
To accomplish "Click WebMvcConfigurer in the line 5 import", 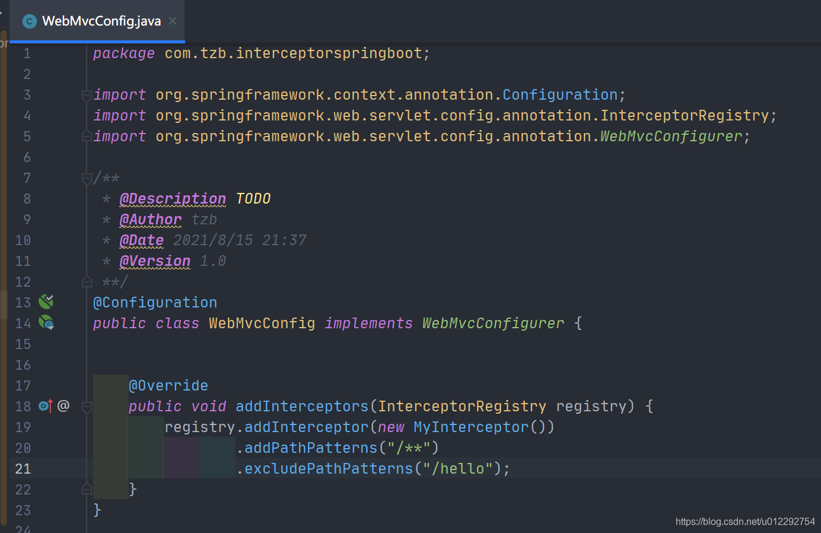I will pyautogui.click(x=672, y=137).
